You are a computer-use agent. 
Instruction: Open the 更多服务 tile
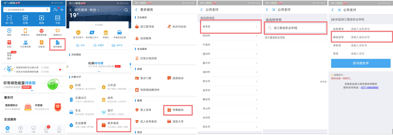point(113,125)
